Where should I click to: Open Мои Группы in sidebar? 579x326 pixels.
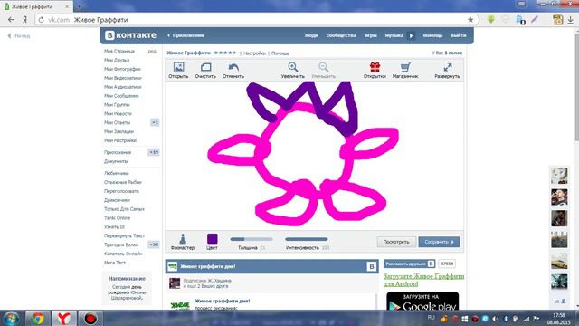tap(117, 105)
